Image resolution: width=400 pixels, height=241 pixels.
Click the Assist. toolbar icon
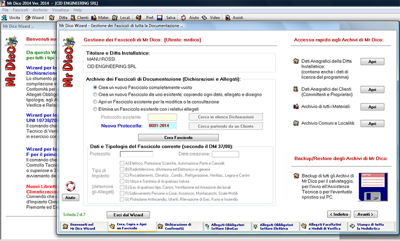234,17
